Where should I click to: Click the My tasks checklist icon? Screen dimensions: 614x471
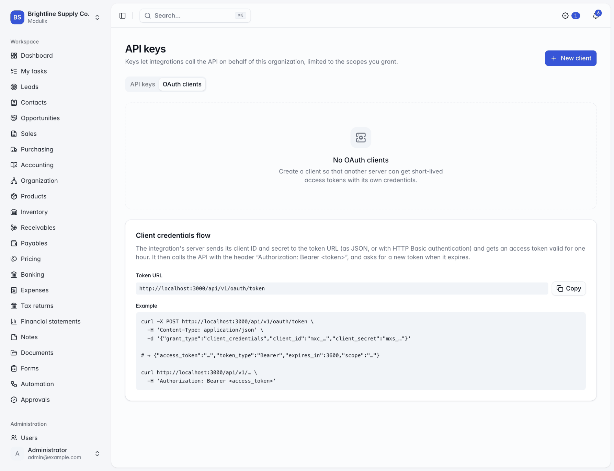pos(14,71)
